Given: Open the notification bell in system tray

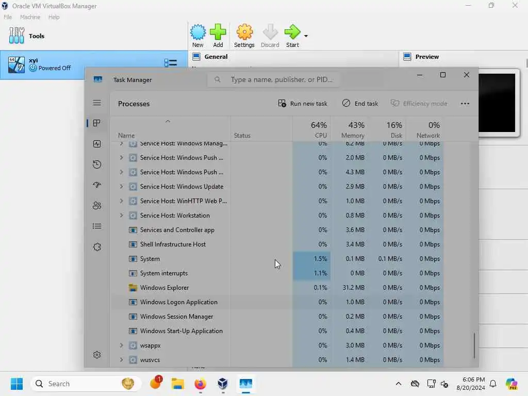Looking at the screenshot, I should click(x=493, y=384).
